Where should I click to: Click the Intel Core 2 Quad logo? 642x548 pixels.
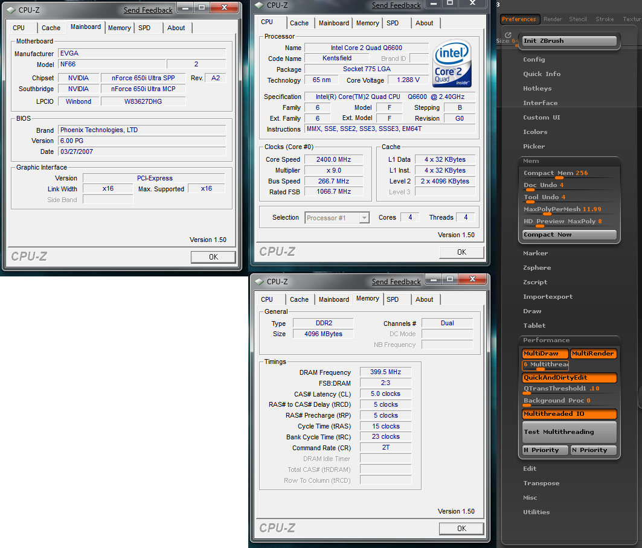pos(453,64)
